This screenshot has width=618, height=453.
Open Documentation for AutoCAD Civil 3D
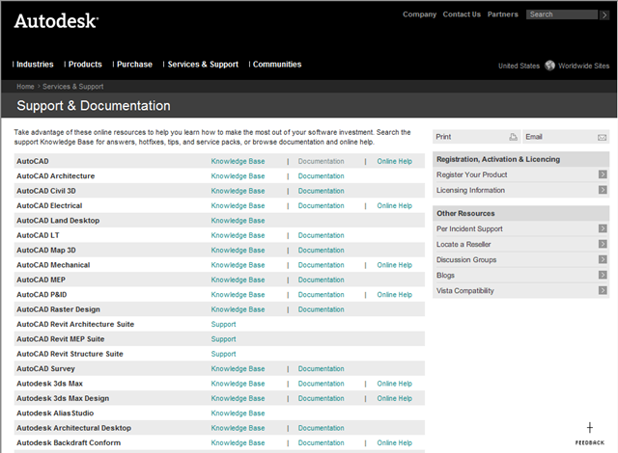click(321, 191)
